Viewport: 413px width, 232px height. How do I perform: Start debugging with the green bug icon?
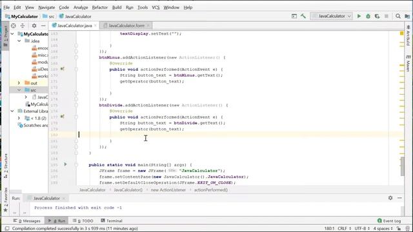368,16
